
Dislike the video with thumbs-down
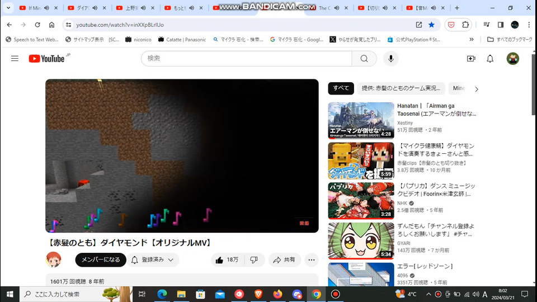coord(254,260)
